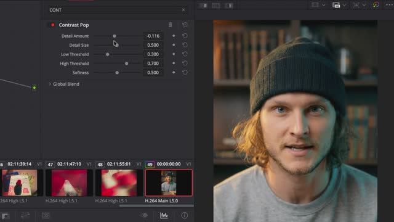Click clip number badge 47
Viewport: 394px width, 222px height.
[x=50, y=165]
